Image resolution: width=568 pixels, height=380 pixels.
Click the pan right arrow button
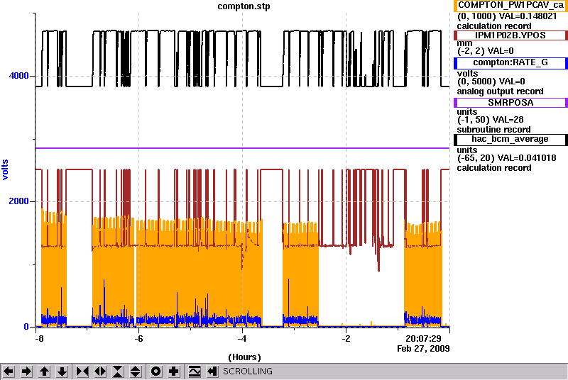(x=26, y=371)
